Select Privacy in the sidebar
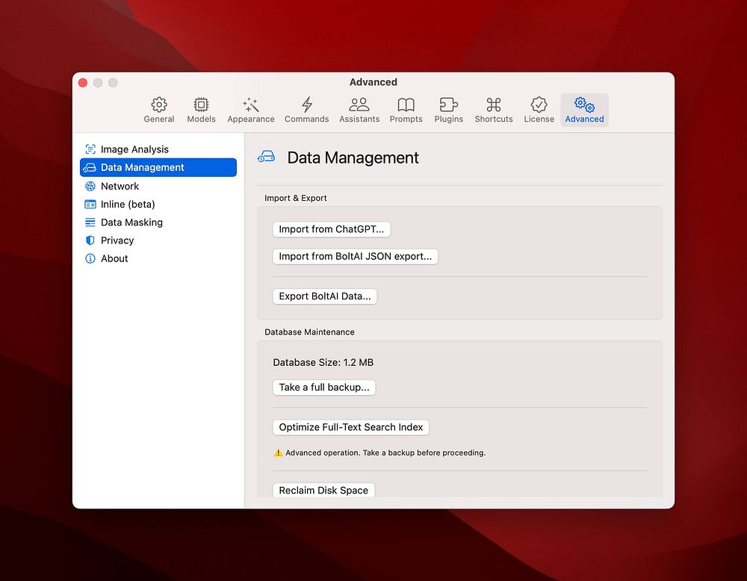The width and height of the screenshot is (747, 581). coord(117,240)
